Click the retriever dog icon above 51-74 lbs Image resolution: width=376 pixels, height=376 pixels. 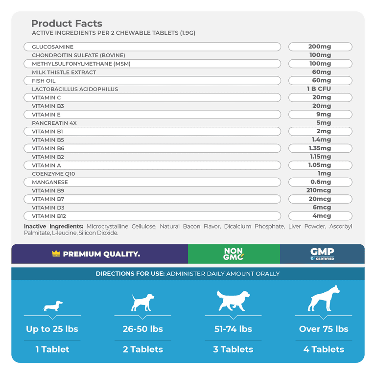(x=233, y=300)
